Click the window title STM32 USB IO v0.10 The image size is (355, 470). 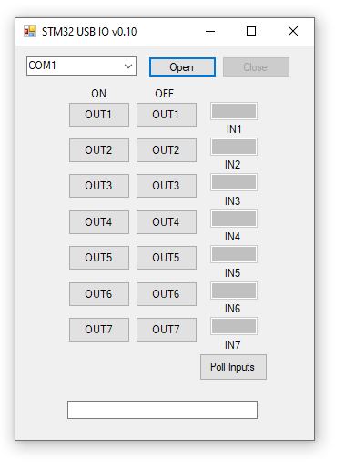coord(89,32)
